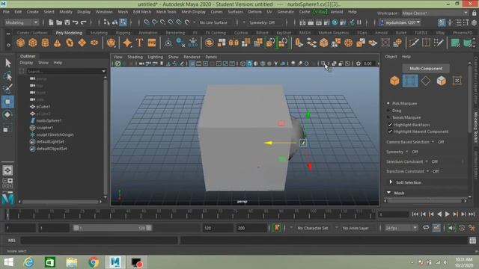
Task: Expand the Soft Selection section
Action: point(391,182)
